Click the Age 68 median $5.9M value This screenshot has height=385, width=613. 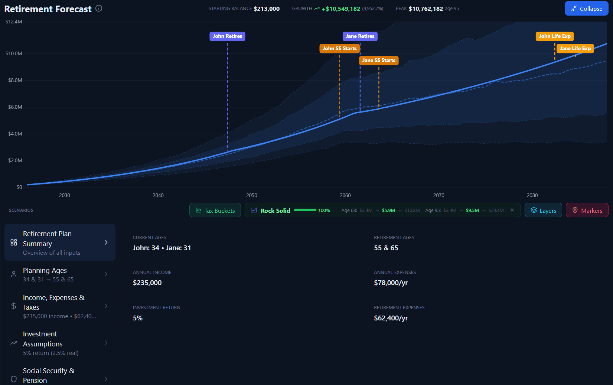click(388, 211)
